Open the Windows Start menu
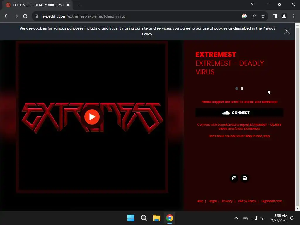 click(131, 218)
